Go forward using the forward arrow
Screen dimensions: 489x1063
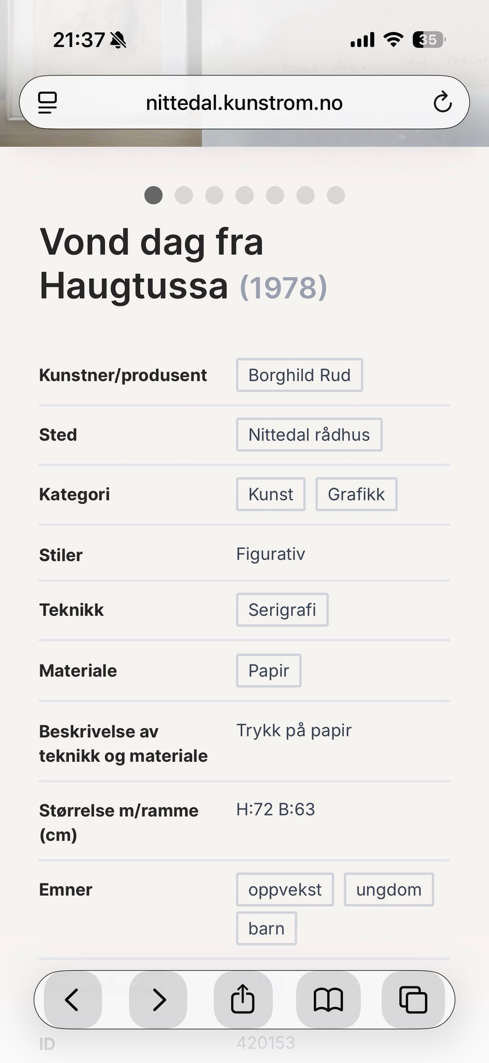[158, 999]
